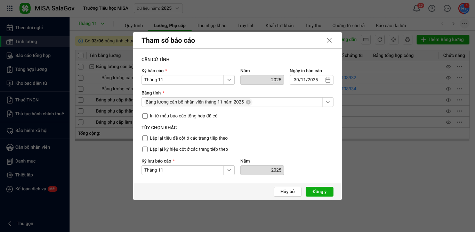Open the settings gear icon in toolbar

(x=394, y=40)
